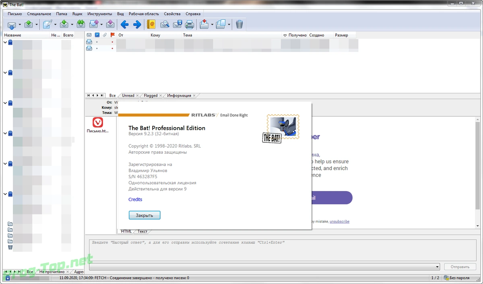Image resolution: width=483 pixels, height=284 pixels.
Task: Switch to the Unread message list tab
Action: (x=128, y=95)
